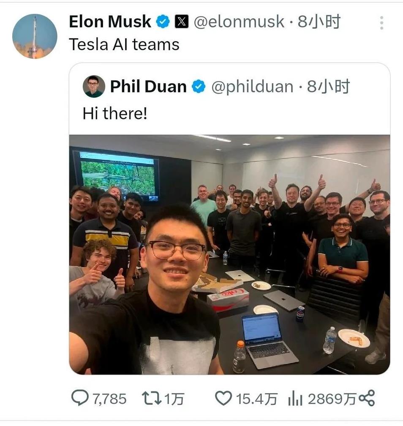The height and width of the screenshot is (426, 403).
Task: Open the quoted group selfie photo
Action: coord(230,255)
